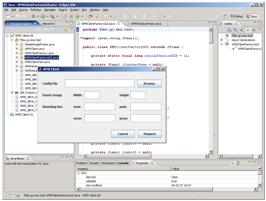Click the left status bar fast-view icon
Image resolution: width=266 pixels, height=201 pixels.
(x=10, y=195)
